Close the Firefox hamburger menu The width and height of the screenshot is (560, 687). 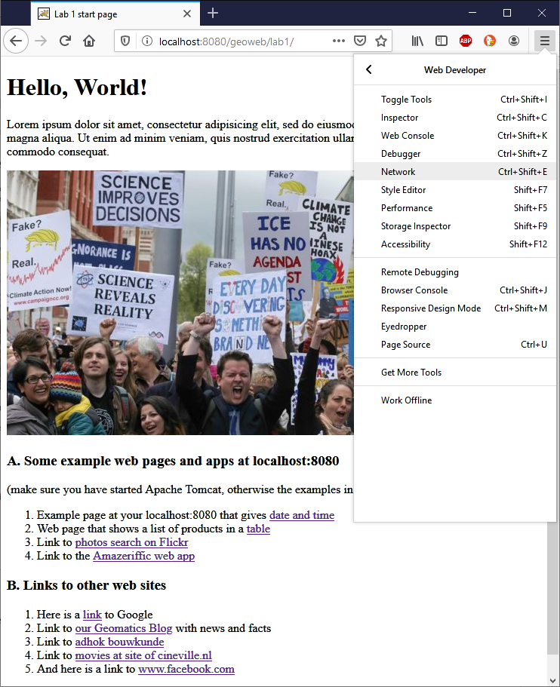(x=544, y=41)
